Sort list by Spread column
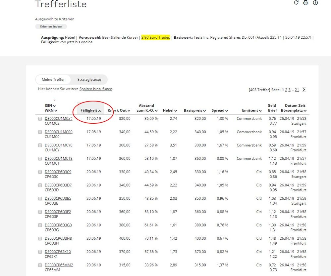This screenshot has width=331, height=276. [220, 110]
